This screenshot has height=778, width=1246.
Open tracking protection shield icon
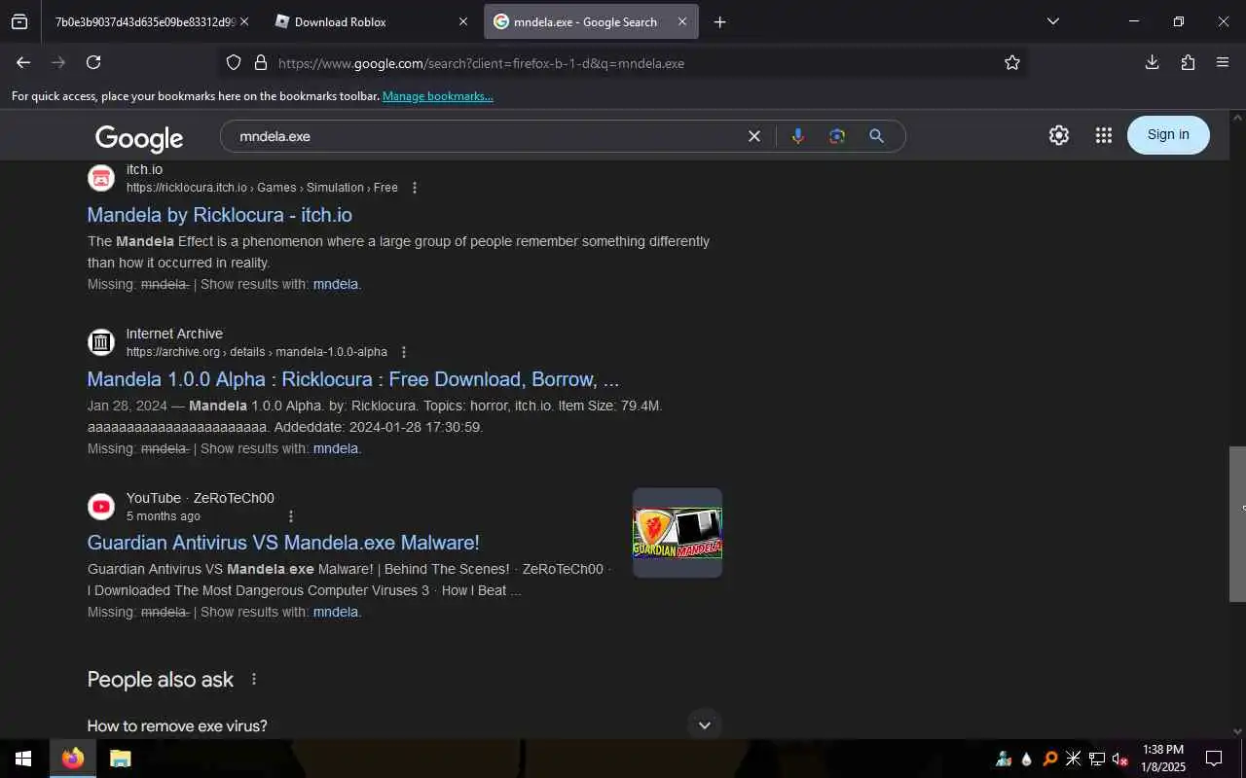234,63
